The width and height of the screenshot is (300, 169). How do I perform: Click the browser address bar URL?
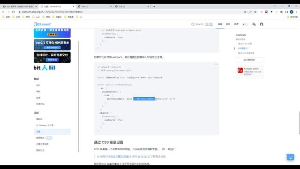[x=52, y=12]
